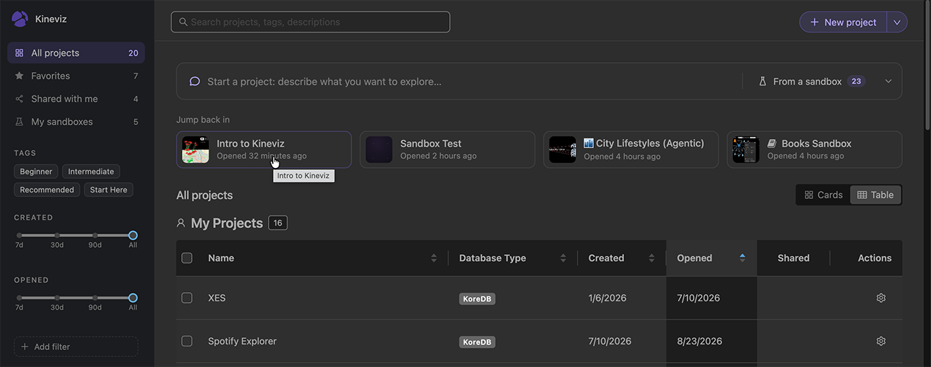Set Created slider to 90d

click(95, 236)
